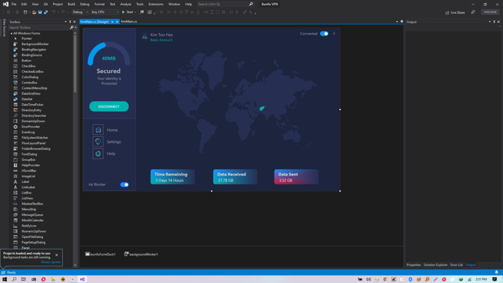Toggle the Connected switch off
Viewport: 503px width, 283px height.
click(324, 34)
